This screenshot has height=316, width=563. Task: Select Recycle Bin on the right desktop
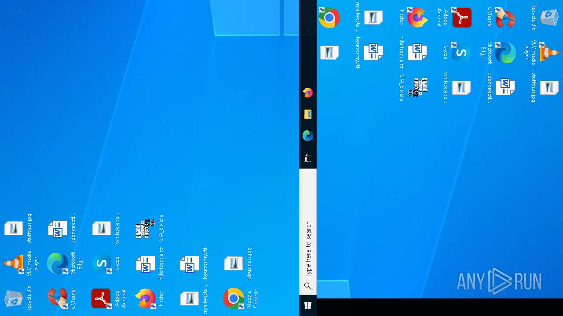(545, 18)
